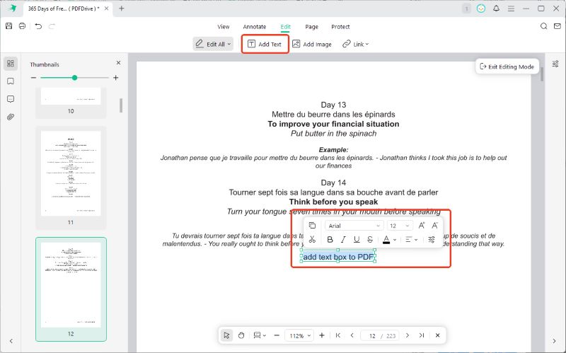This screenshot has width=566, height=353.
Task: Open the Attachments paperclip panel
Action: click(11, 117)
